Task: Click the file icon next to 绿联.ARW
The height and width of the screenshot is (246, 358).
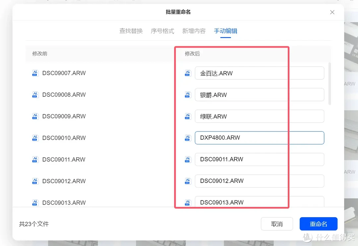Action: 188,116
